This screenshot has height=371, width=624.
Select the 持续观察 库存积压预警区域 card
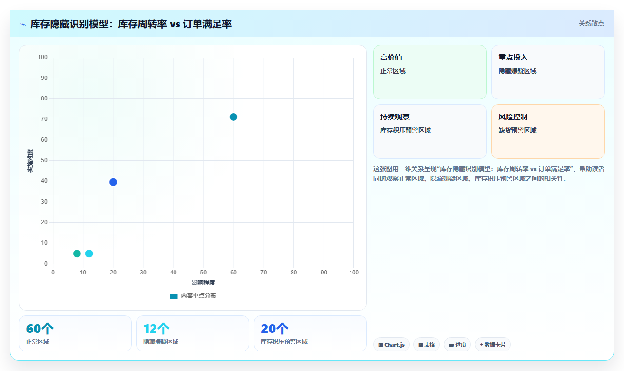point(430,132)
